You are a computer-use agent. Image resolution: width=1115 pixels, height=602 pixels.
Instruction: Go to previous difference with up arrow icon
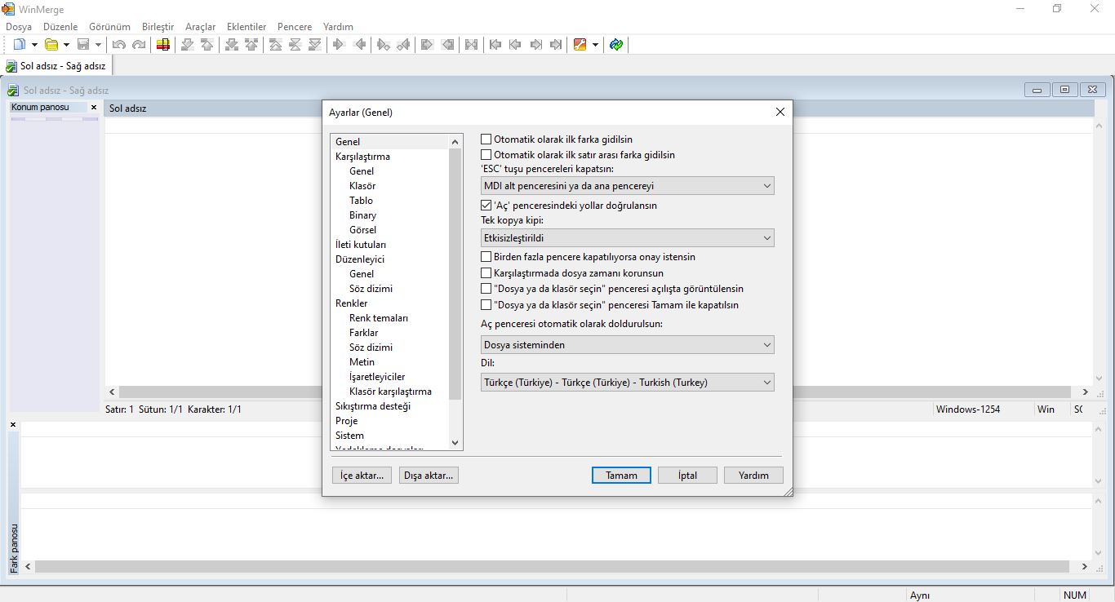(207, 45)
